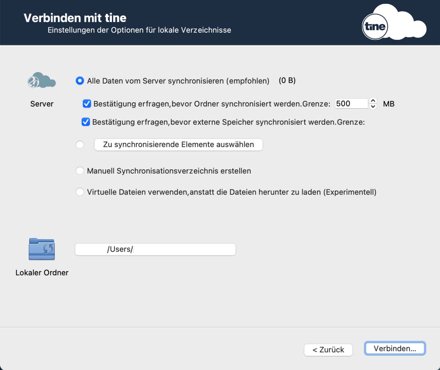The width and height of the screenshot is (440, 370).
Task: Click the /Users/ local folder path field
Action: [x=155, y=249]
